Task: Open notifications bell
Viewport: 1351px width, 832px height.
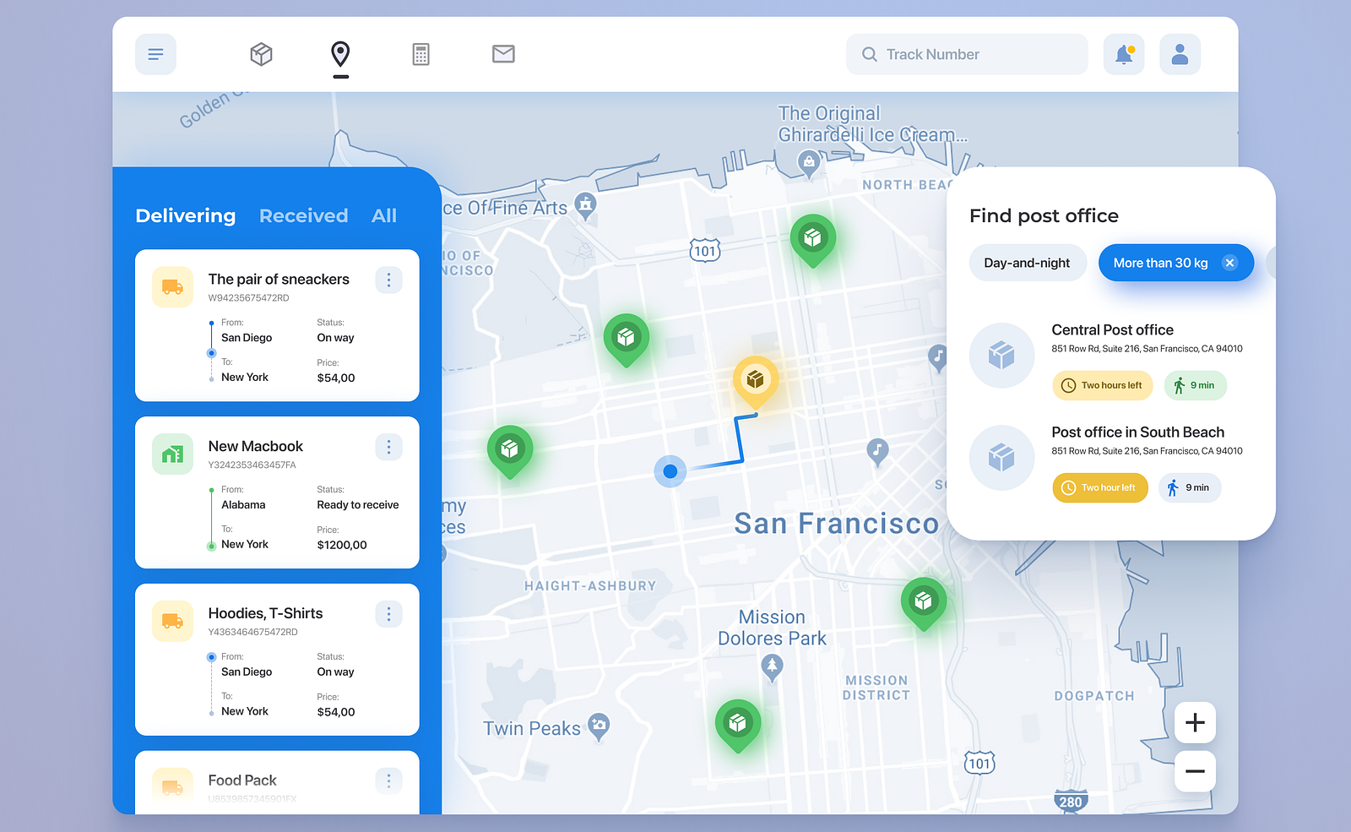Action: (x=1124, y=54)
